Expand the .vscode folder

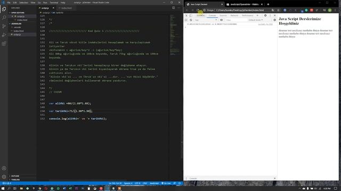click(17, 27)
